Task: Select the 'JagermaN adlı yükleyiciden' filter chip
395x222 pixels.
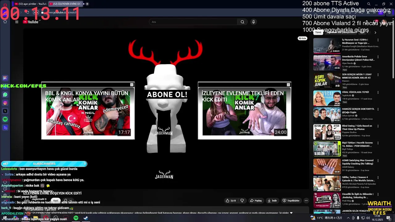Action: tap(341, 32)
